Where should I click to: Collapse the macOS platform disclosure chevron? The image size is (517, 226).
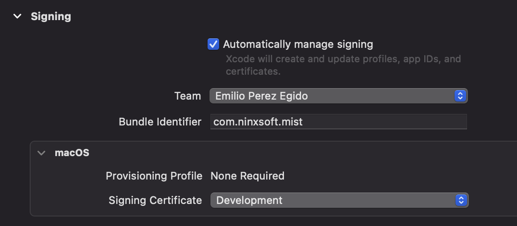click(x=41, y=153)
